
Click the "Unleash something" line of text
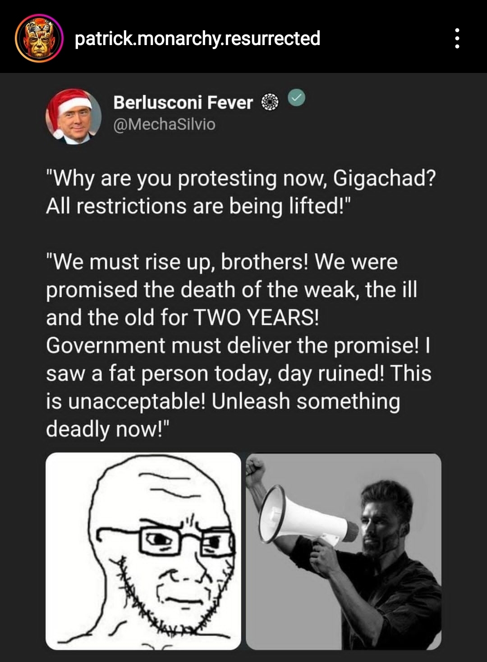tap(305, 402)
